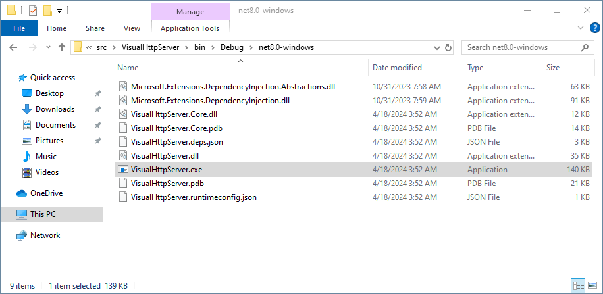Image resolution: width=603 pixels, height=294 pixels.
Task: Select Quick access in the navigation pane
Action: 53,78
